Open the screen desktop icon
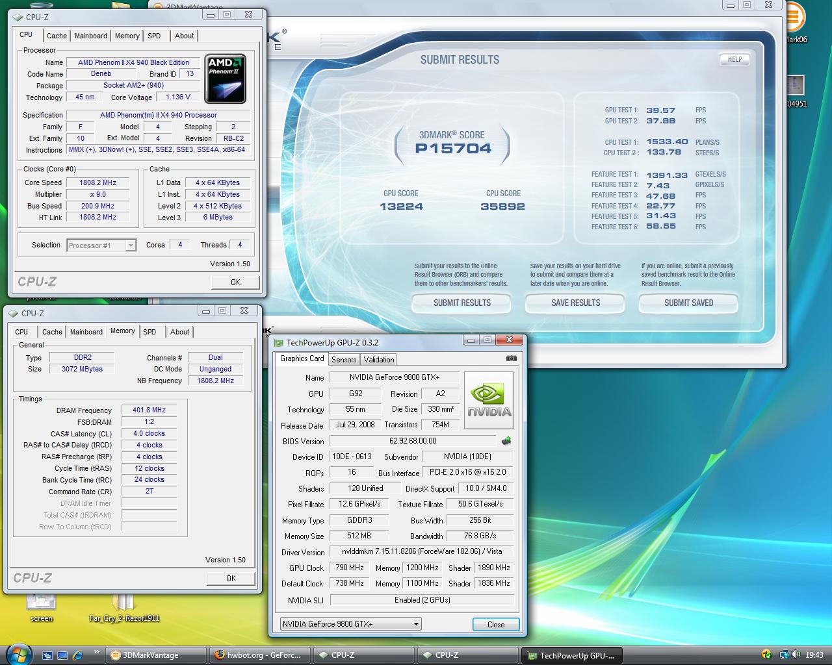 click(x=41, y=608)
